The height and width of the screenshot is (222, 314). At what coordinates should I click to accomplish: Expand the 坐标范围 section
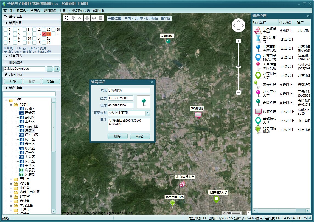point(5,16)
